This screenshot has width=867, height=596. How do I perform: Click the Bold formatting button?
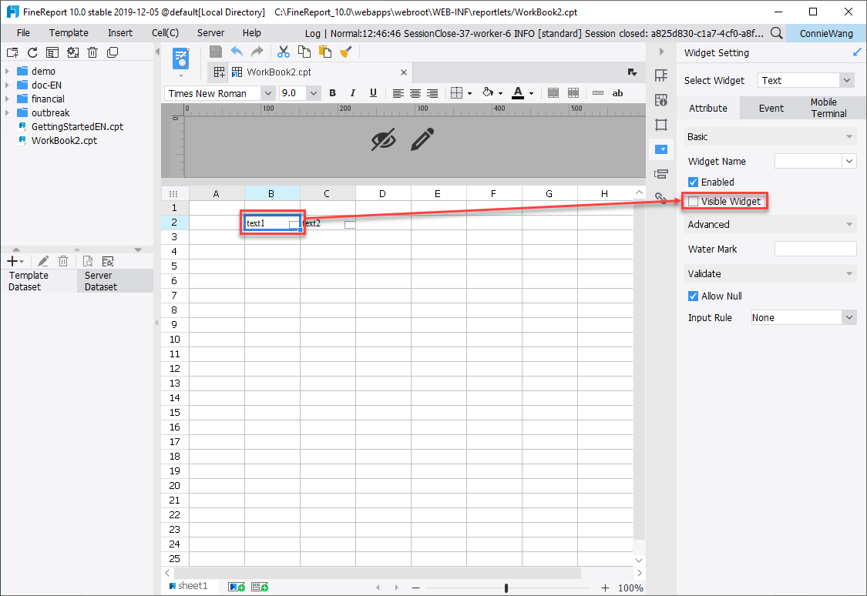(332, 92)
